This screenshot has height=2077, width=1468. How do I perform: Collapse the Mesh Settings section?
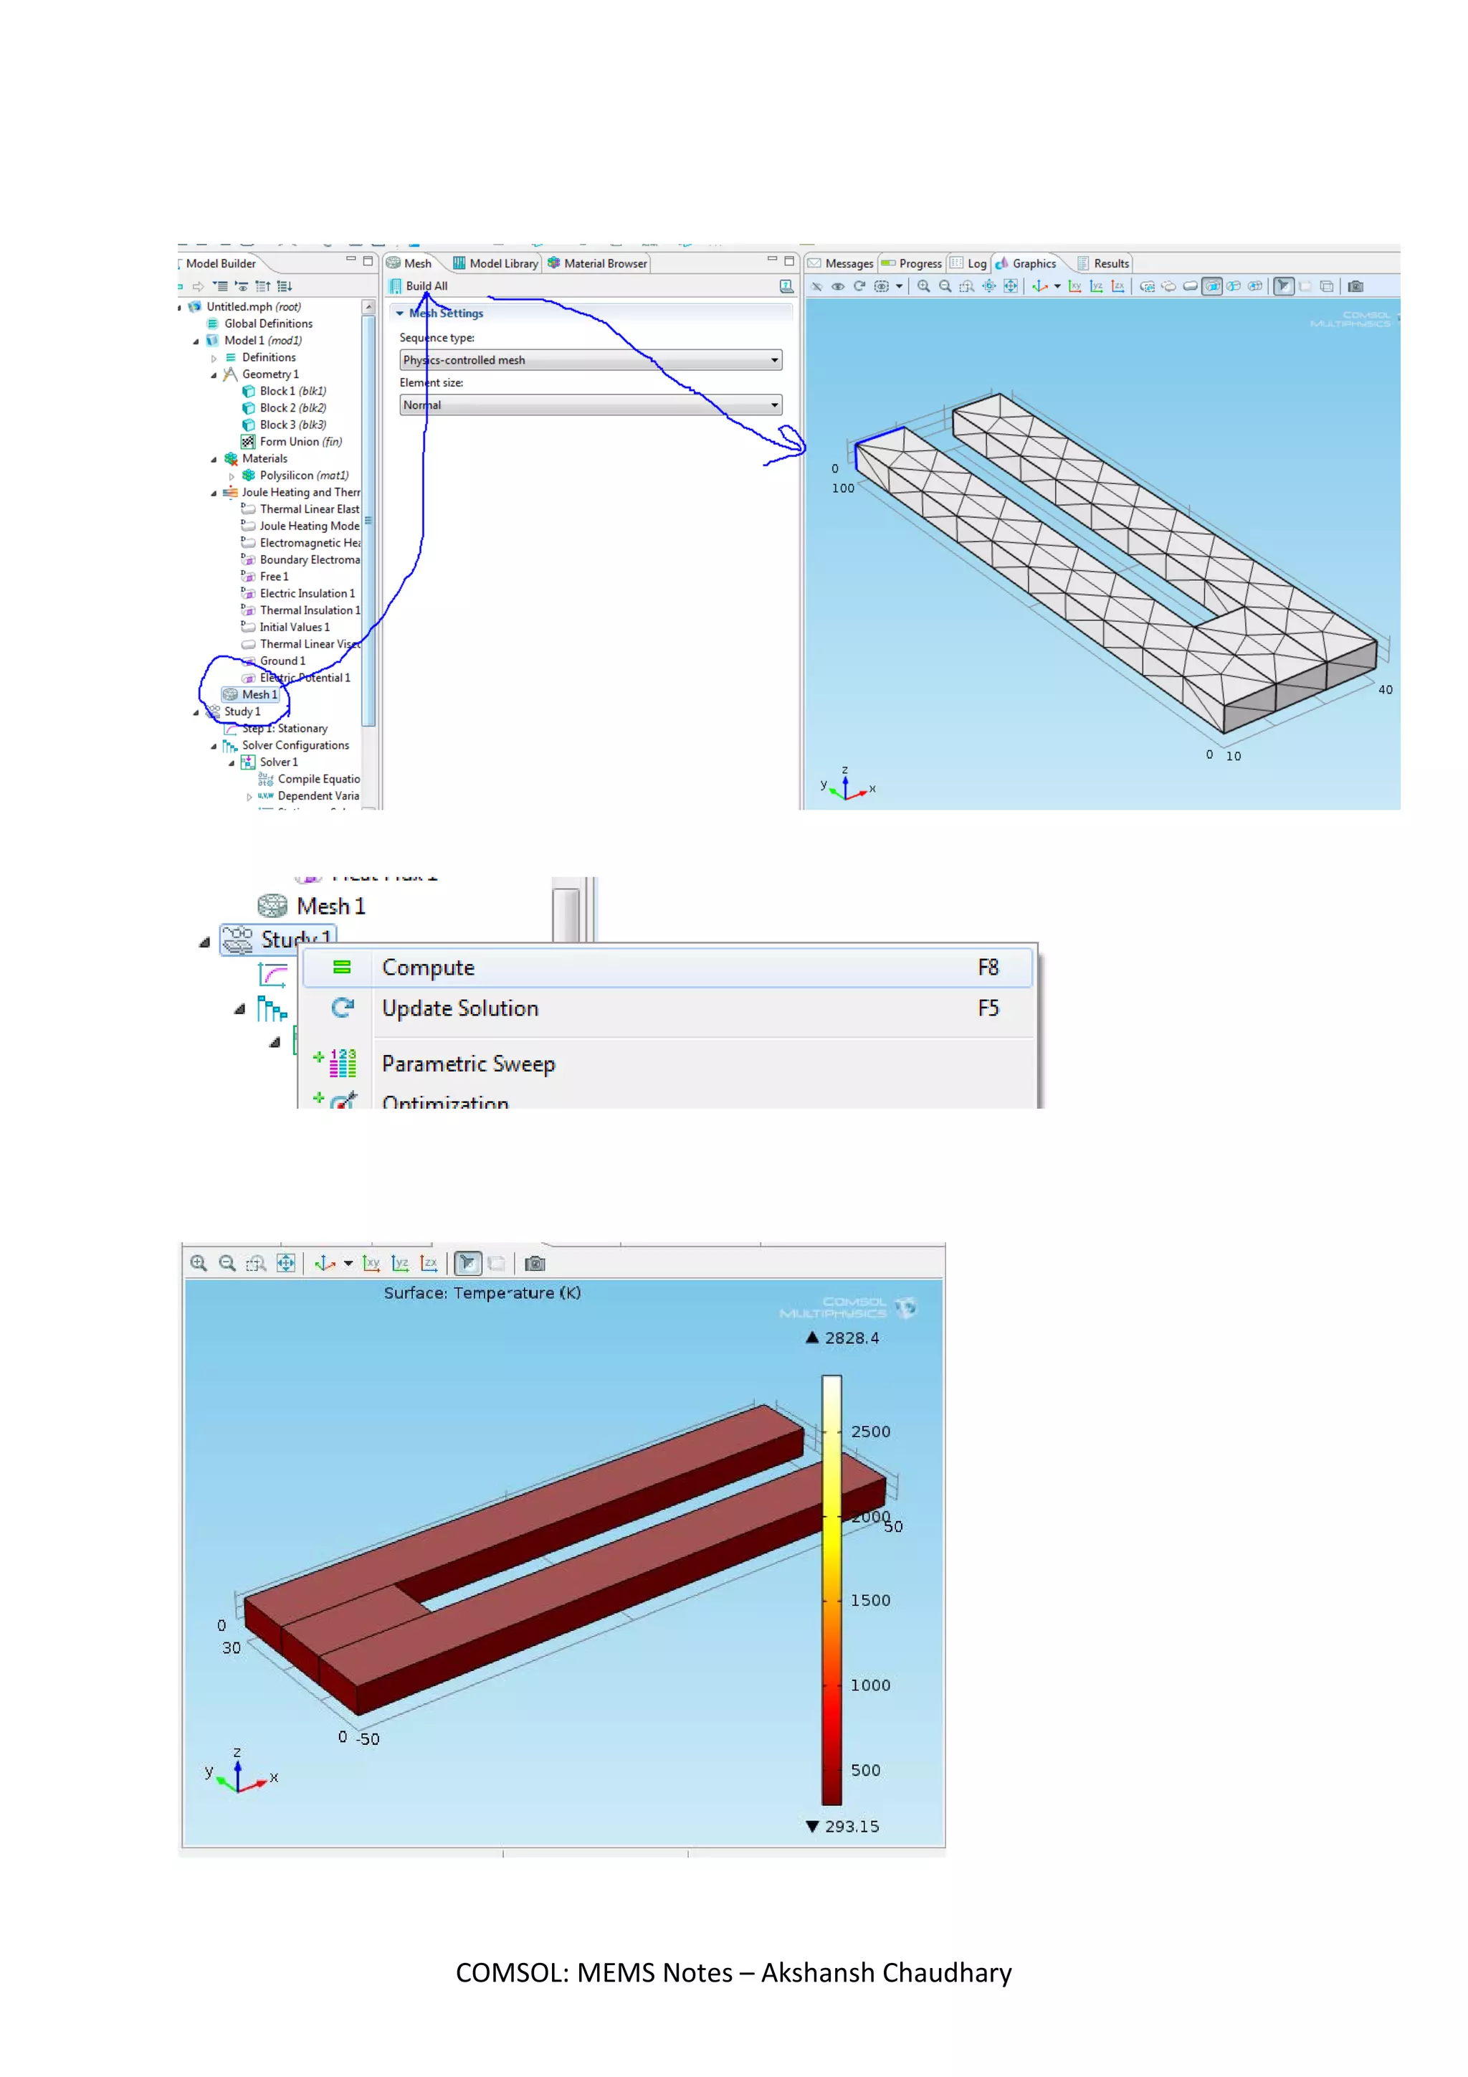click(401, 314)
